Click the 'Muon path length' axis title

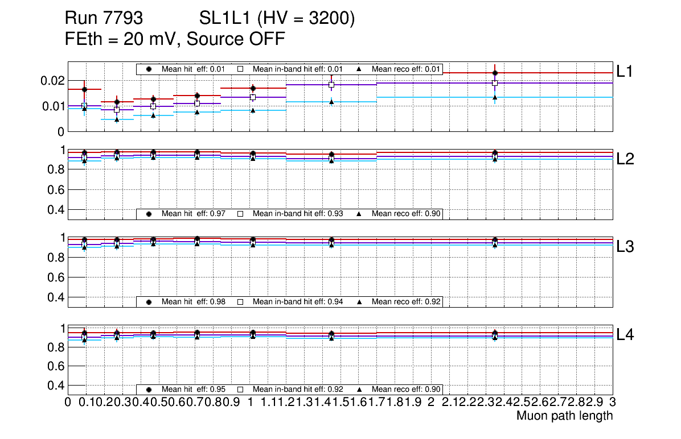564,416
